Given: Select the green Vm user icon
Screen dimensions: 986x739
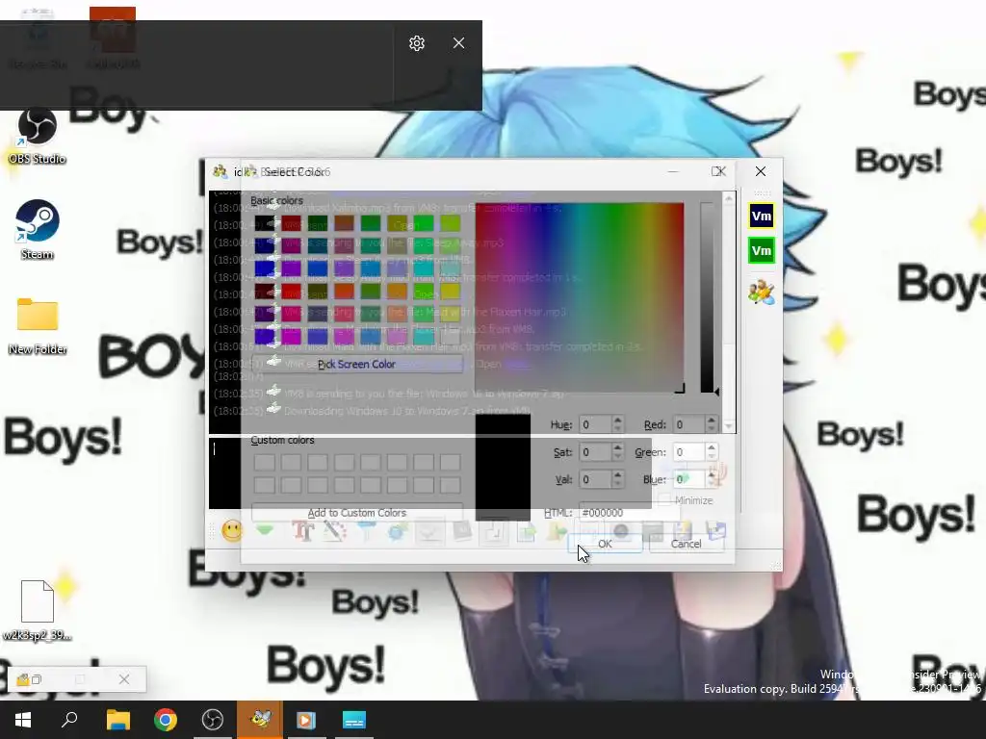Looking at the screenshot, I should tap(761, 251).
